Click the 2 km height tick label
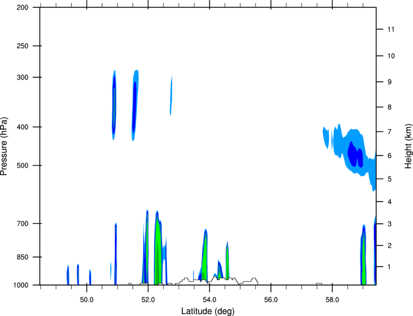Viewport: 413px width, 316px height. click(390, 246)
